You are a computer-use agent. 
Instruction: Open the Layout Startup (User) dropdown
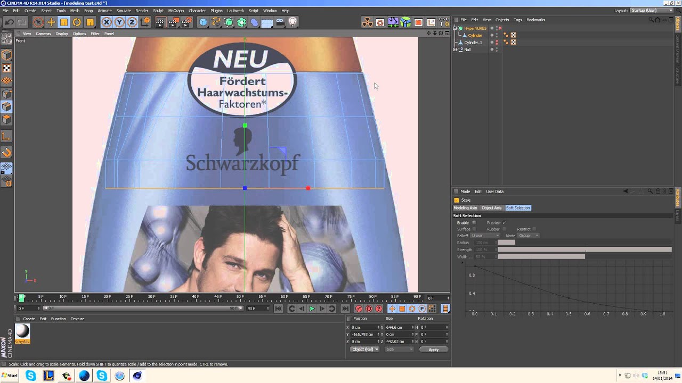[x=652, y=11]
